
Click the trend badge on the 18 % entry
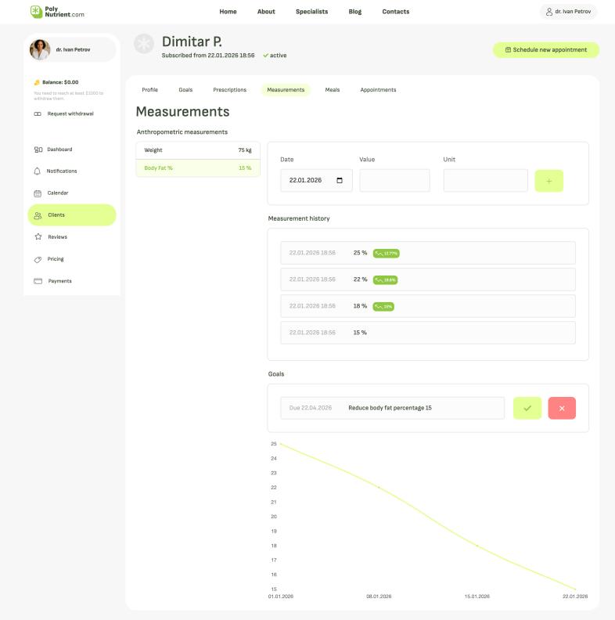tap(383, 306)
